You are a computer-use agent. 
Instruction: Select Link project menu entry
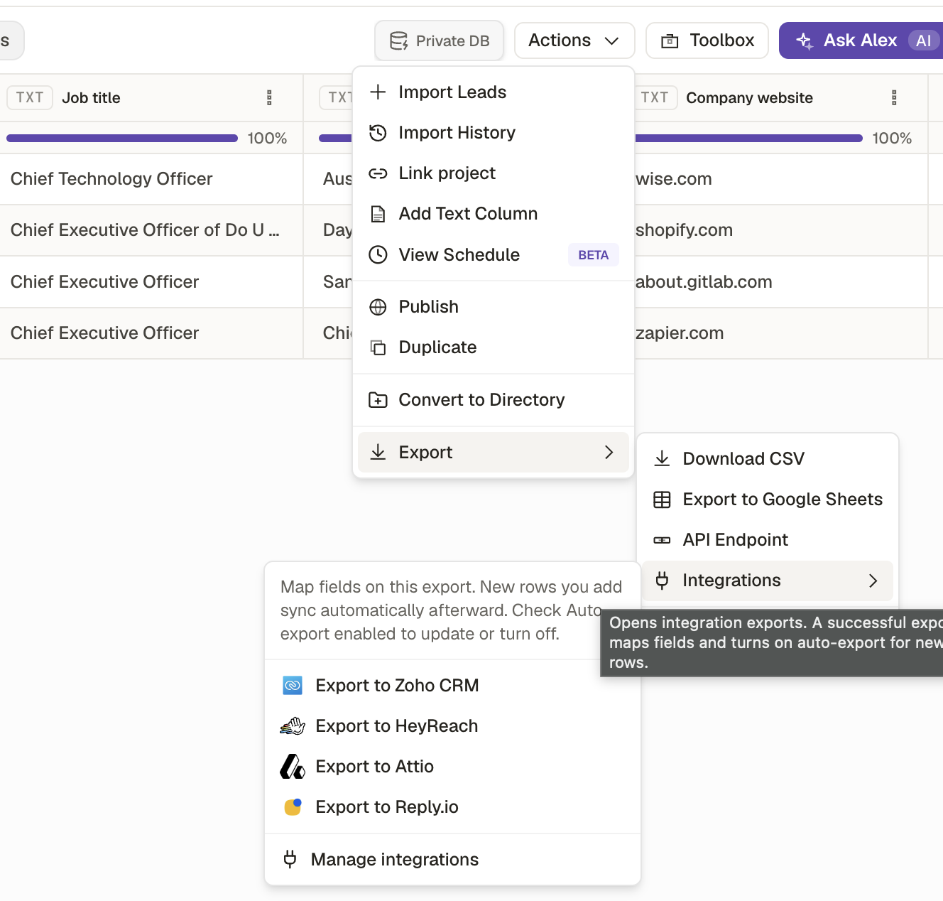493,173
